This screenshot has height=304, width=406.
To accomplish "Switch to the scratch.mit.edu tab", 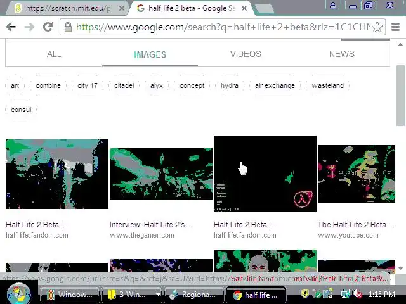I will click(67, 8).
